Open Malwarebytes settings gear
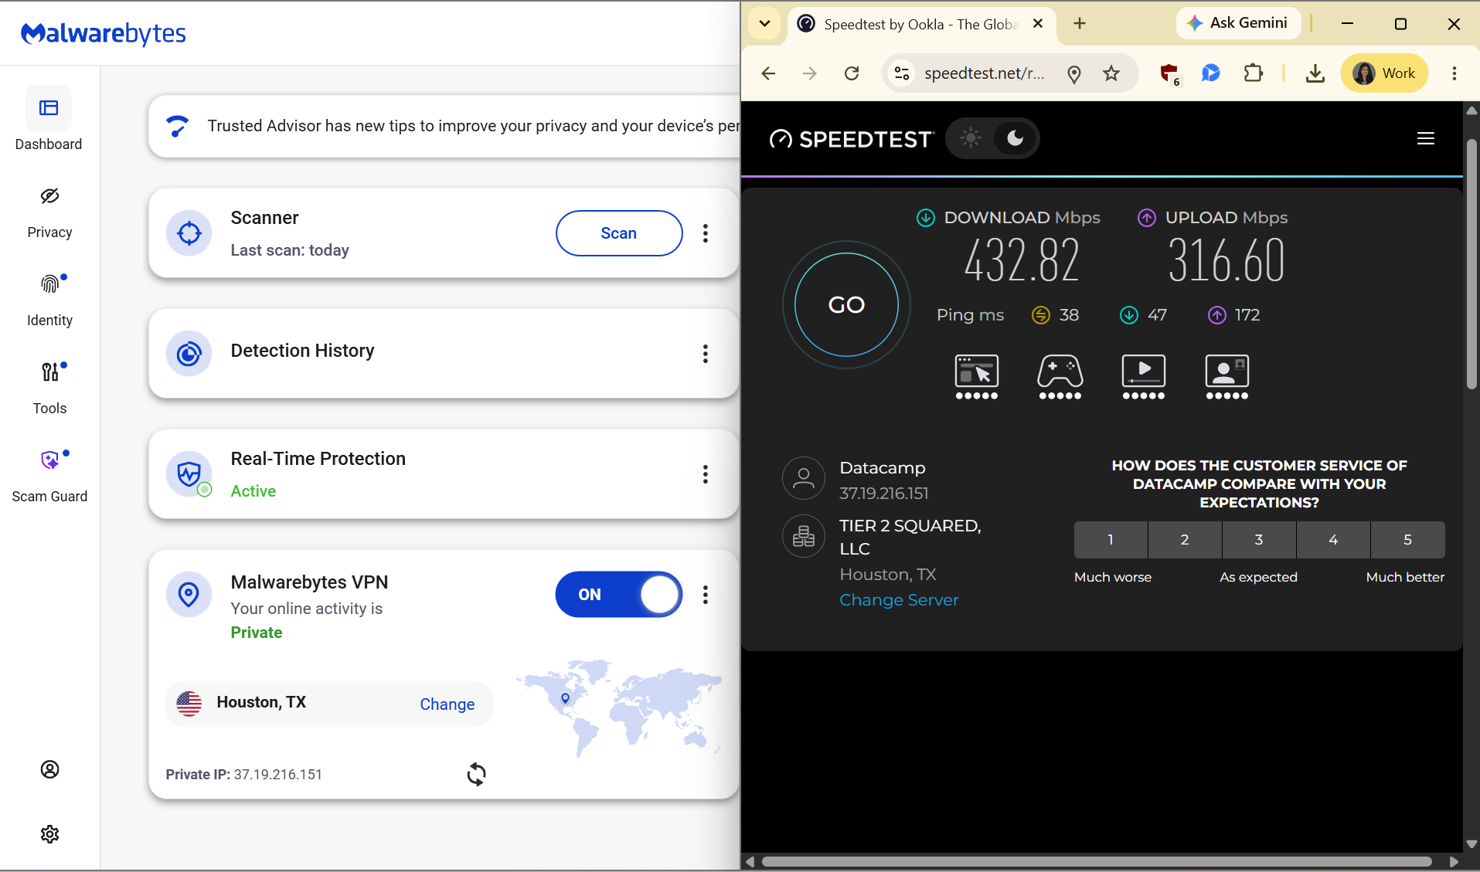 point(49,834)
